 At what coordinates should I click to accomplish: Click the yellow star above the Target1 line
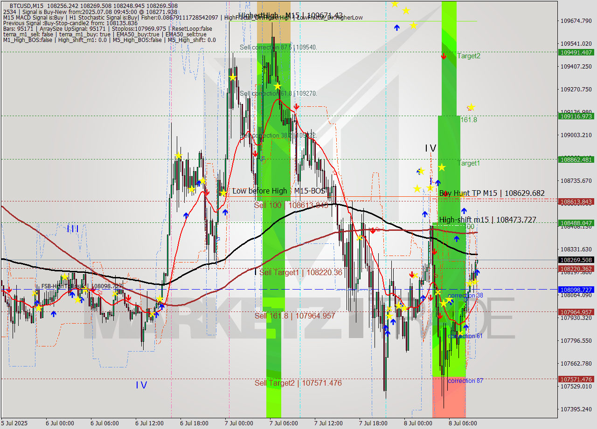click(442, 167)
